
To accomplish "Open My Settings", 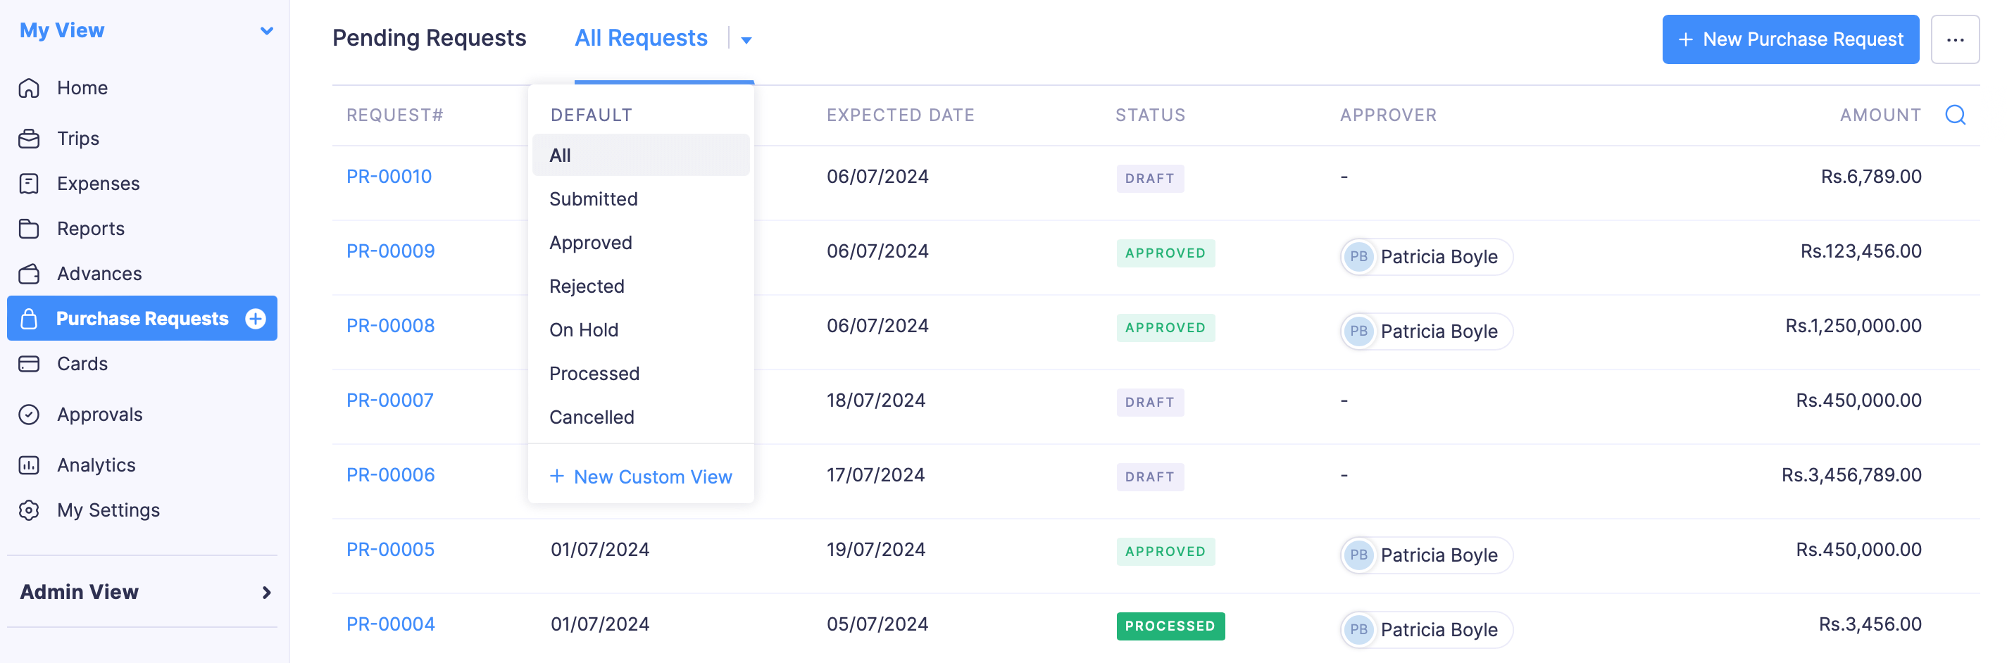I will 108,510.
